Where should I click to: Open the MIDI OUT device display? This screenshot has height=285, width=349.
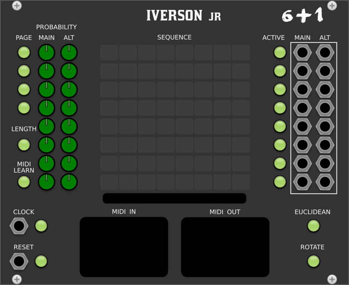click(x=225, y=247)
